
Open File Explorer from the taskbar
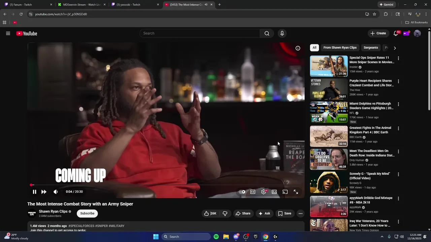click(x=226, y=237)
